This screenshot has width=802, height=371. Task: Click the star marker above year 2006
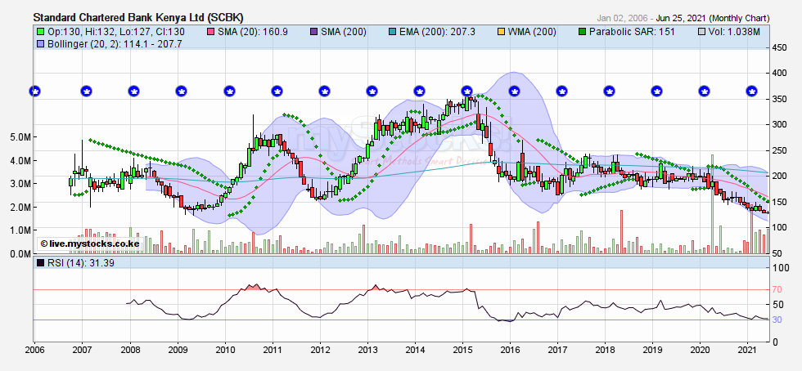pyautogui.click(x=34, y=91)
